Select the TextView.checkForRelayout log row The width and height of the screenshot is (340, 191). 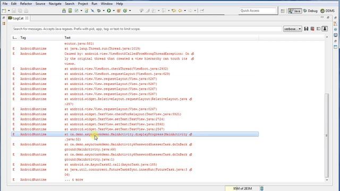click(x=135, y=114)
